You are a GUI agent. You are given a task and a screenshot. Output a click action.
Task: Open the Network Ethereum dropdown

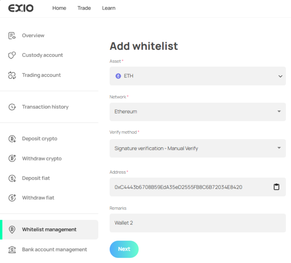(197, 112)
